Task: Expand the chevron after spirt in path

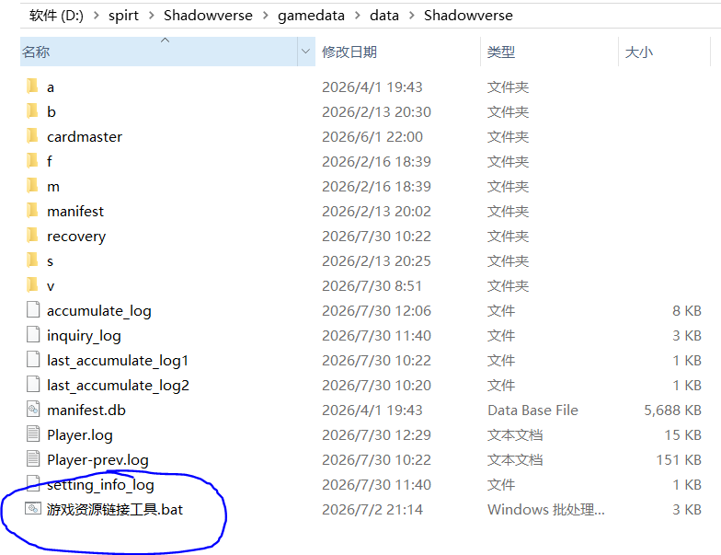Action: click(151, 16)
